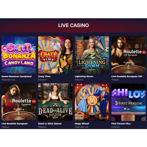Viewport: 147px width, 147px height.
Task: Launch the Dead or Alive Saloon thumbnail
Action: pyautogui.click(x=55, y=102)
